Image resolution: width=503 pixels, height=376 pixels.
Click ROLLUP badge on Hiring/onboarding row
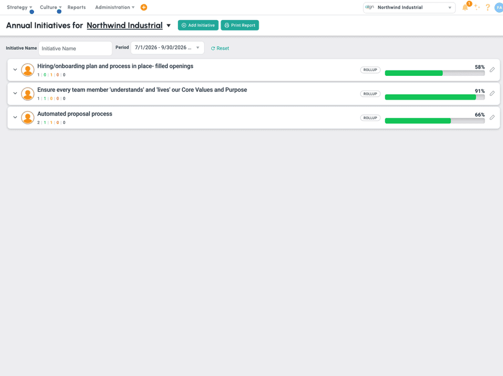pos(370,70)
